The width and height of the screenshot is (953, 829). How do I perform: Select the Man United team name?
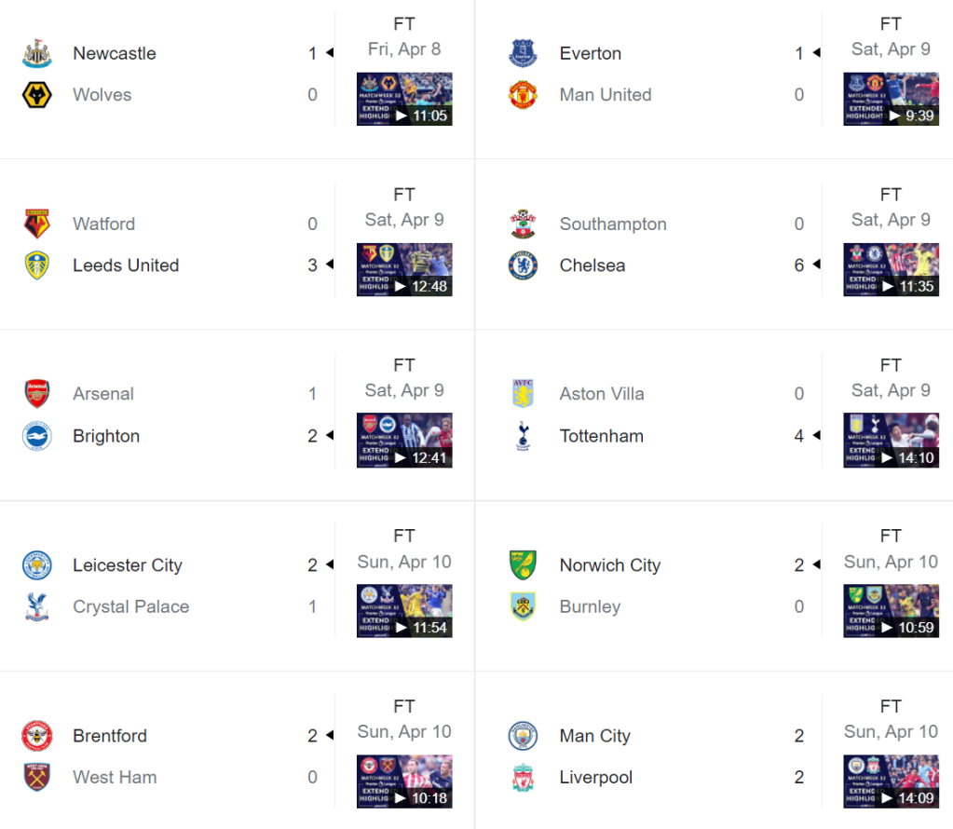(606, 95)
